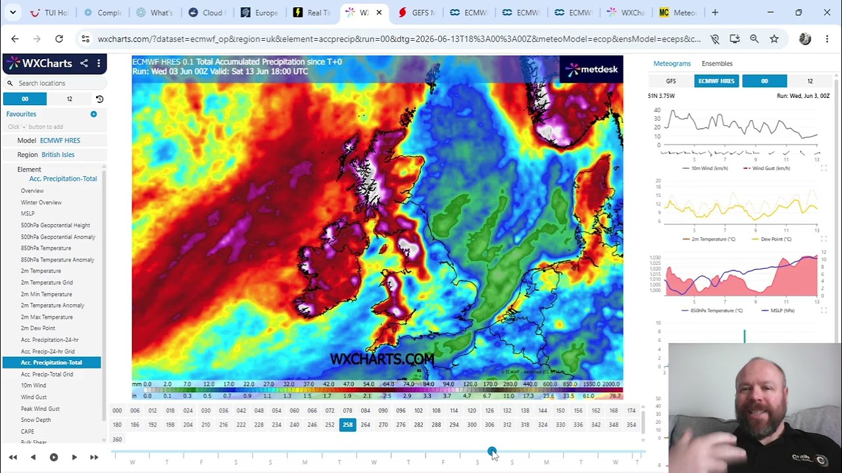Switch to the Meteograms tab

(672, 64)
